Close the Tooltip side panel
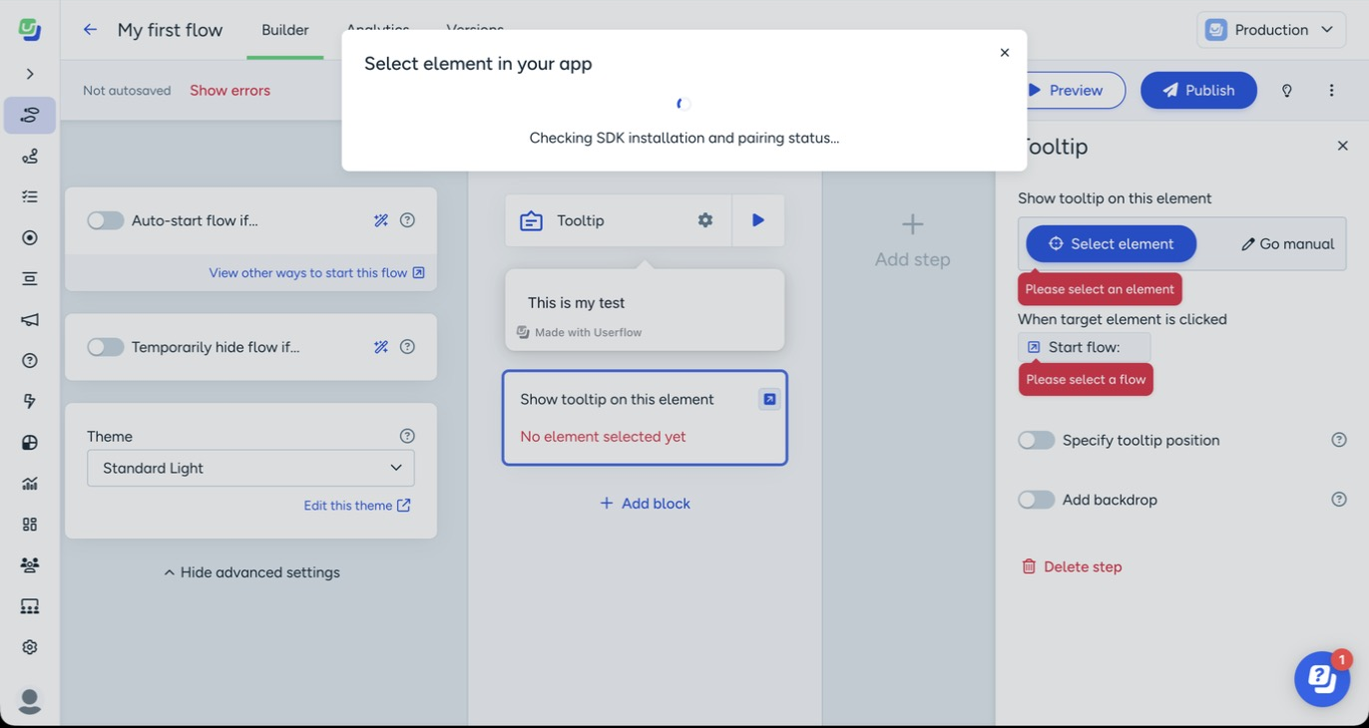The width and height of the screenshot is (1369, 728). (x=1342, y=146)
